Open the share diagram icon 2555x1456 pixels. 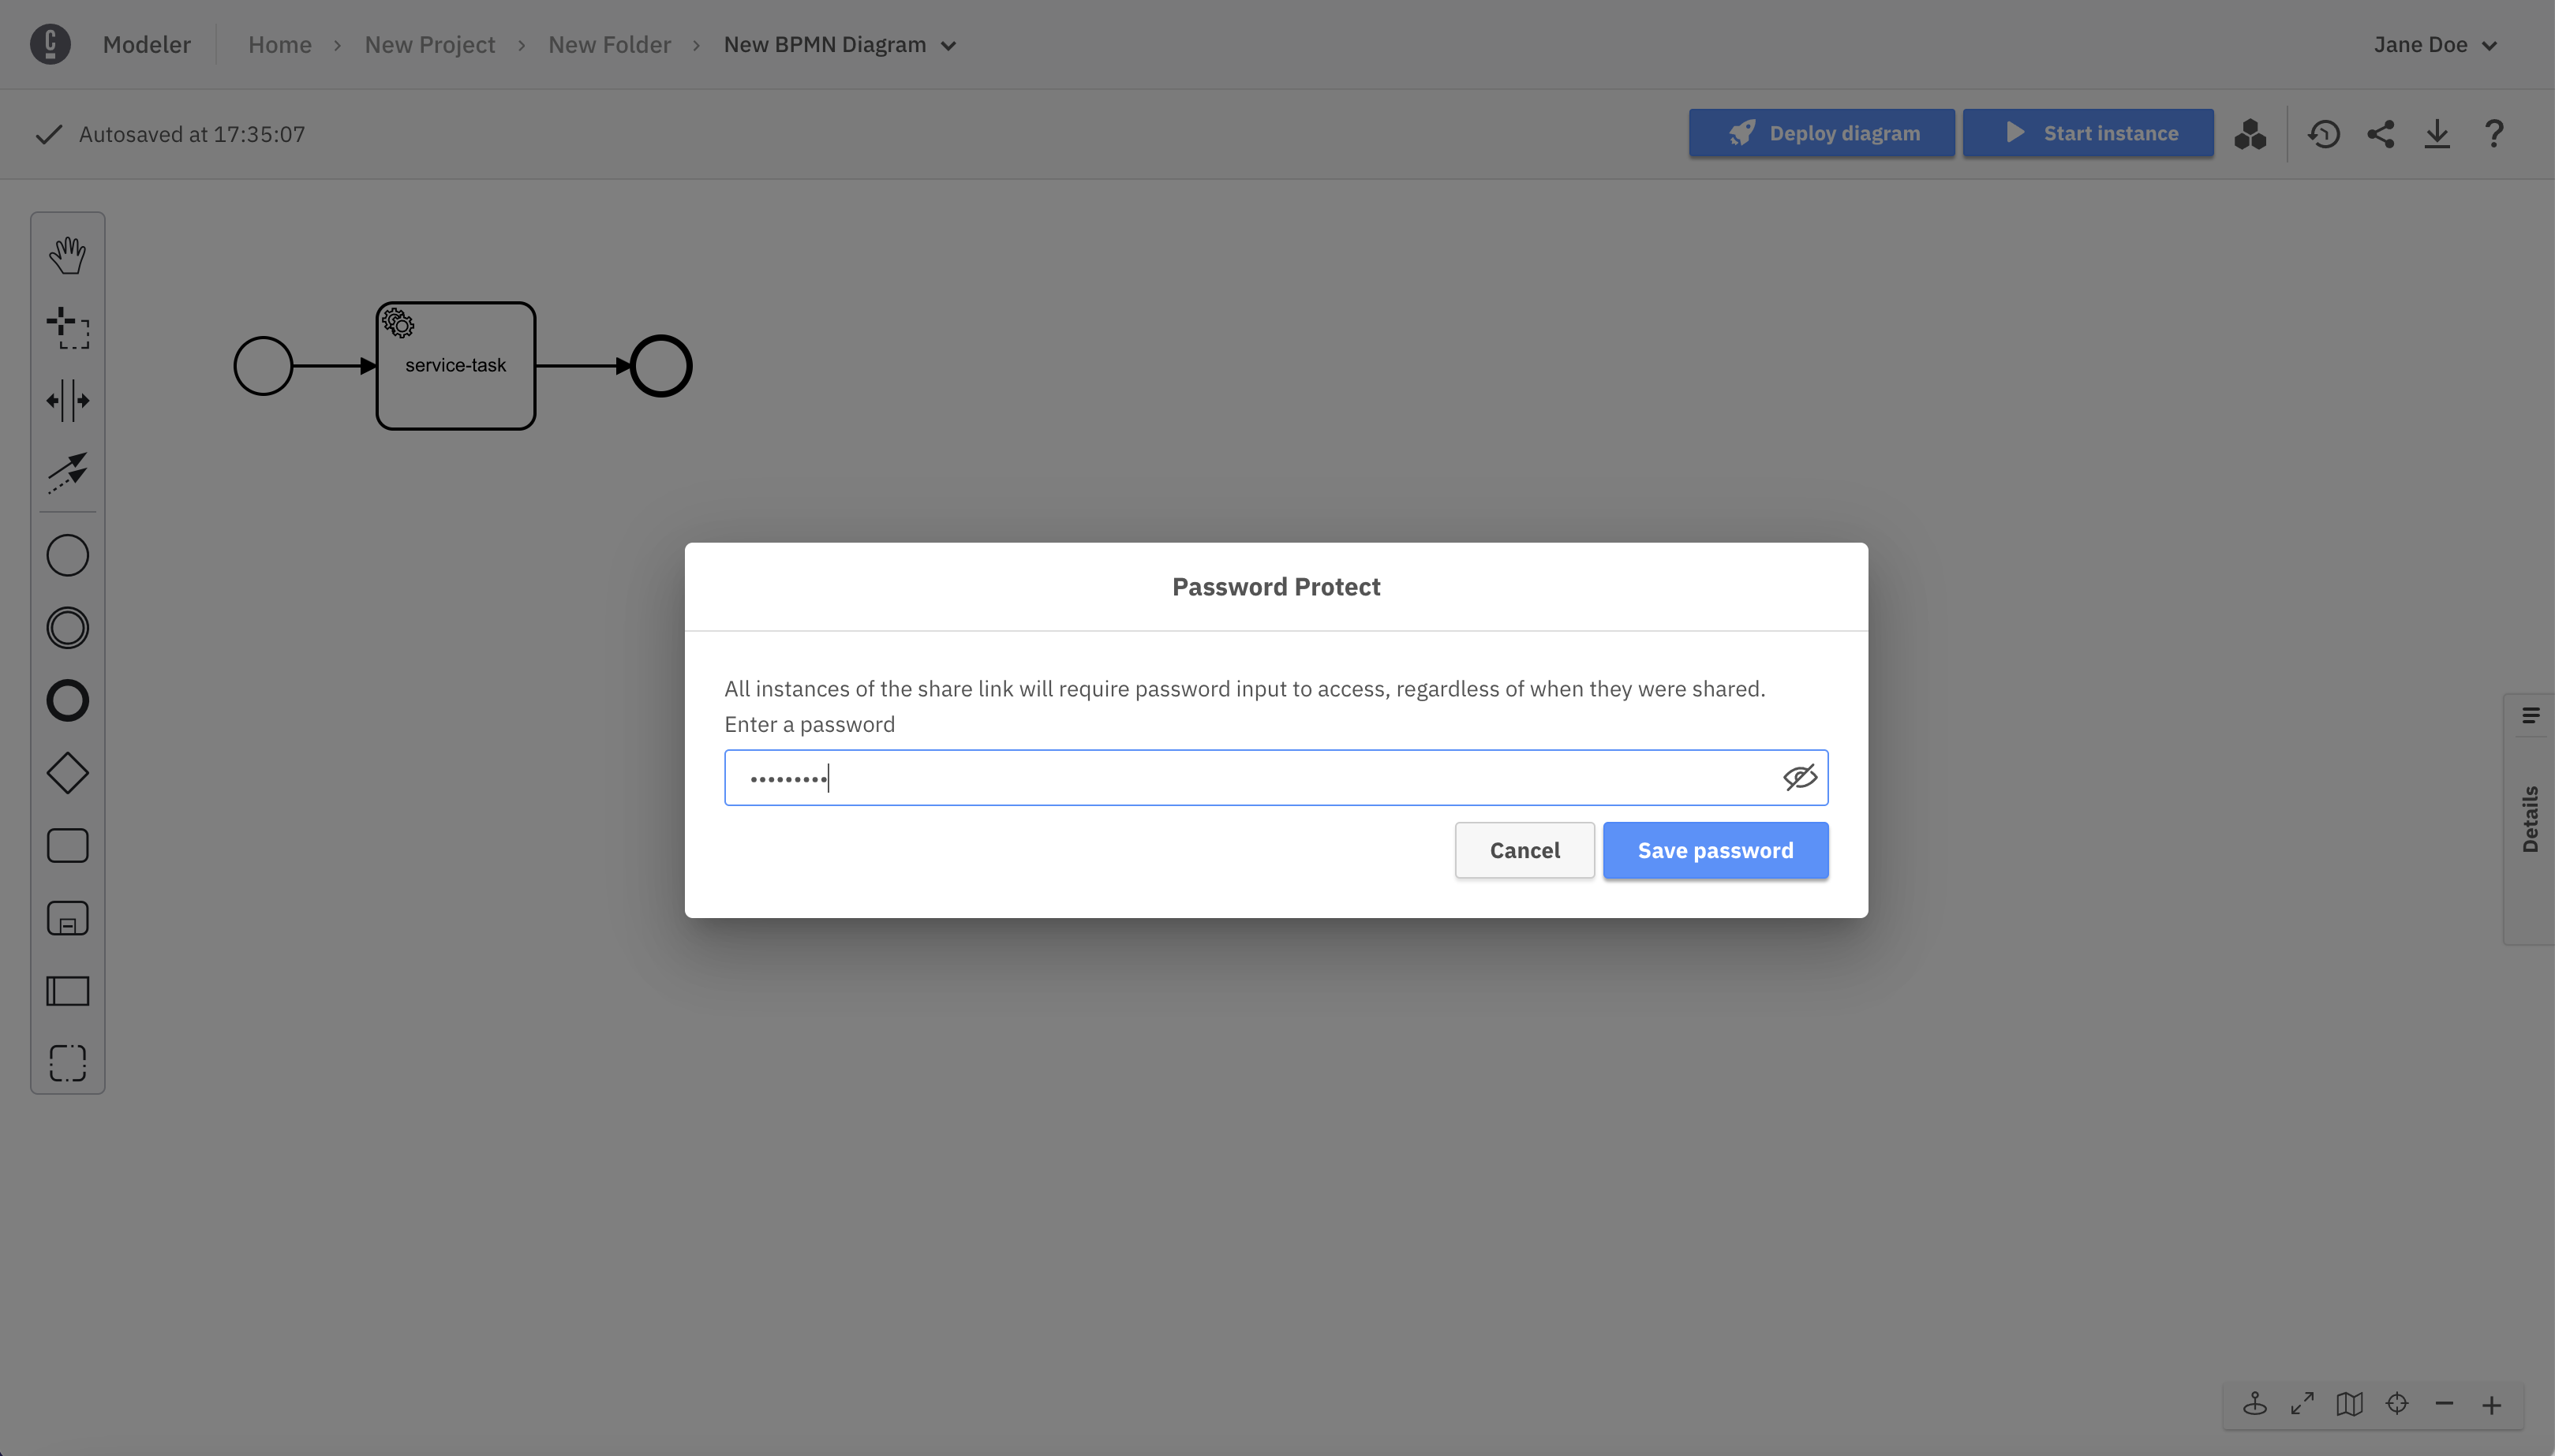2380,134
